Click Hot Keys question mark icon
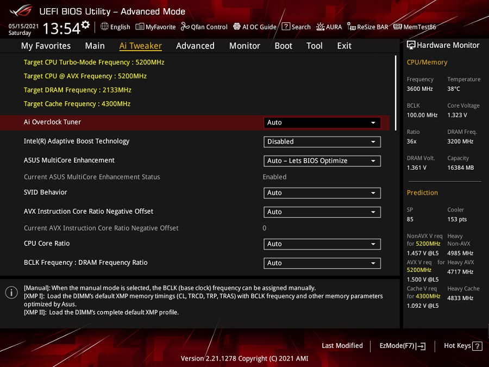This screenshot has width=489, height=367. coord(477,346)
